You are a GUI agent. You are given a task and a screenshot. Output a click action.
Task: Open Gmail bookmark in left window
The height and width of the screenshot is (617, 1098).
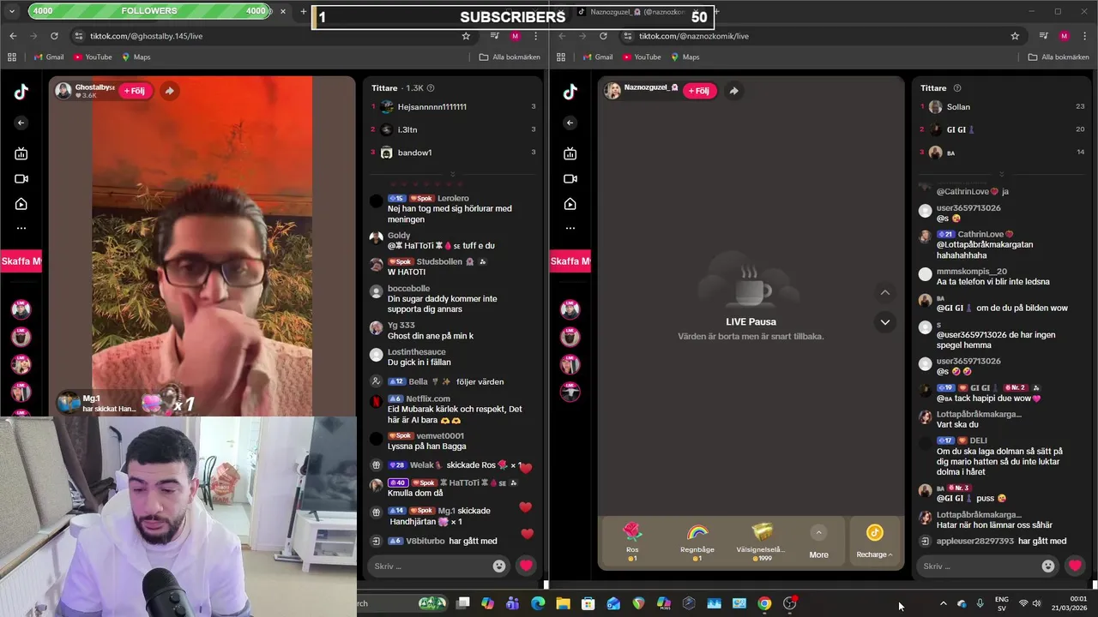tap(48, 57)
